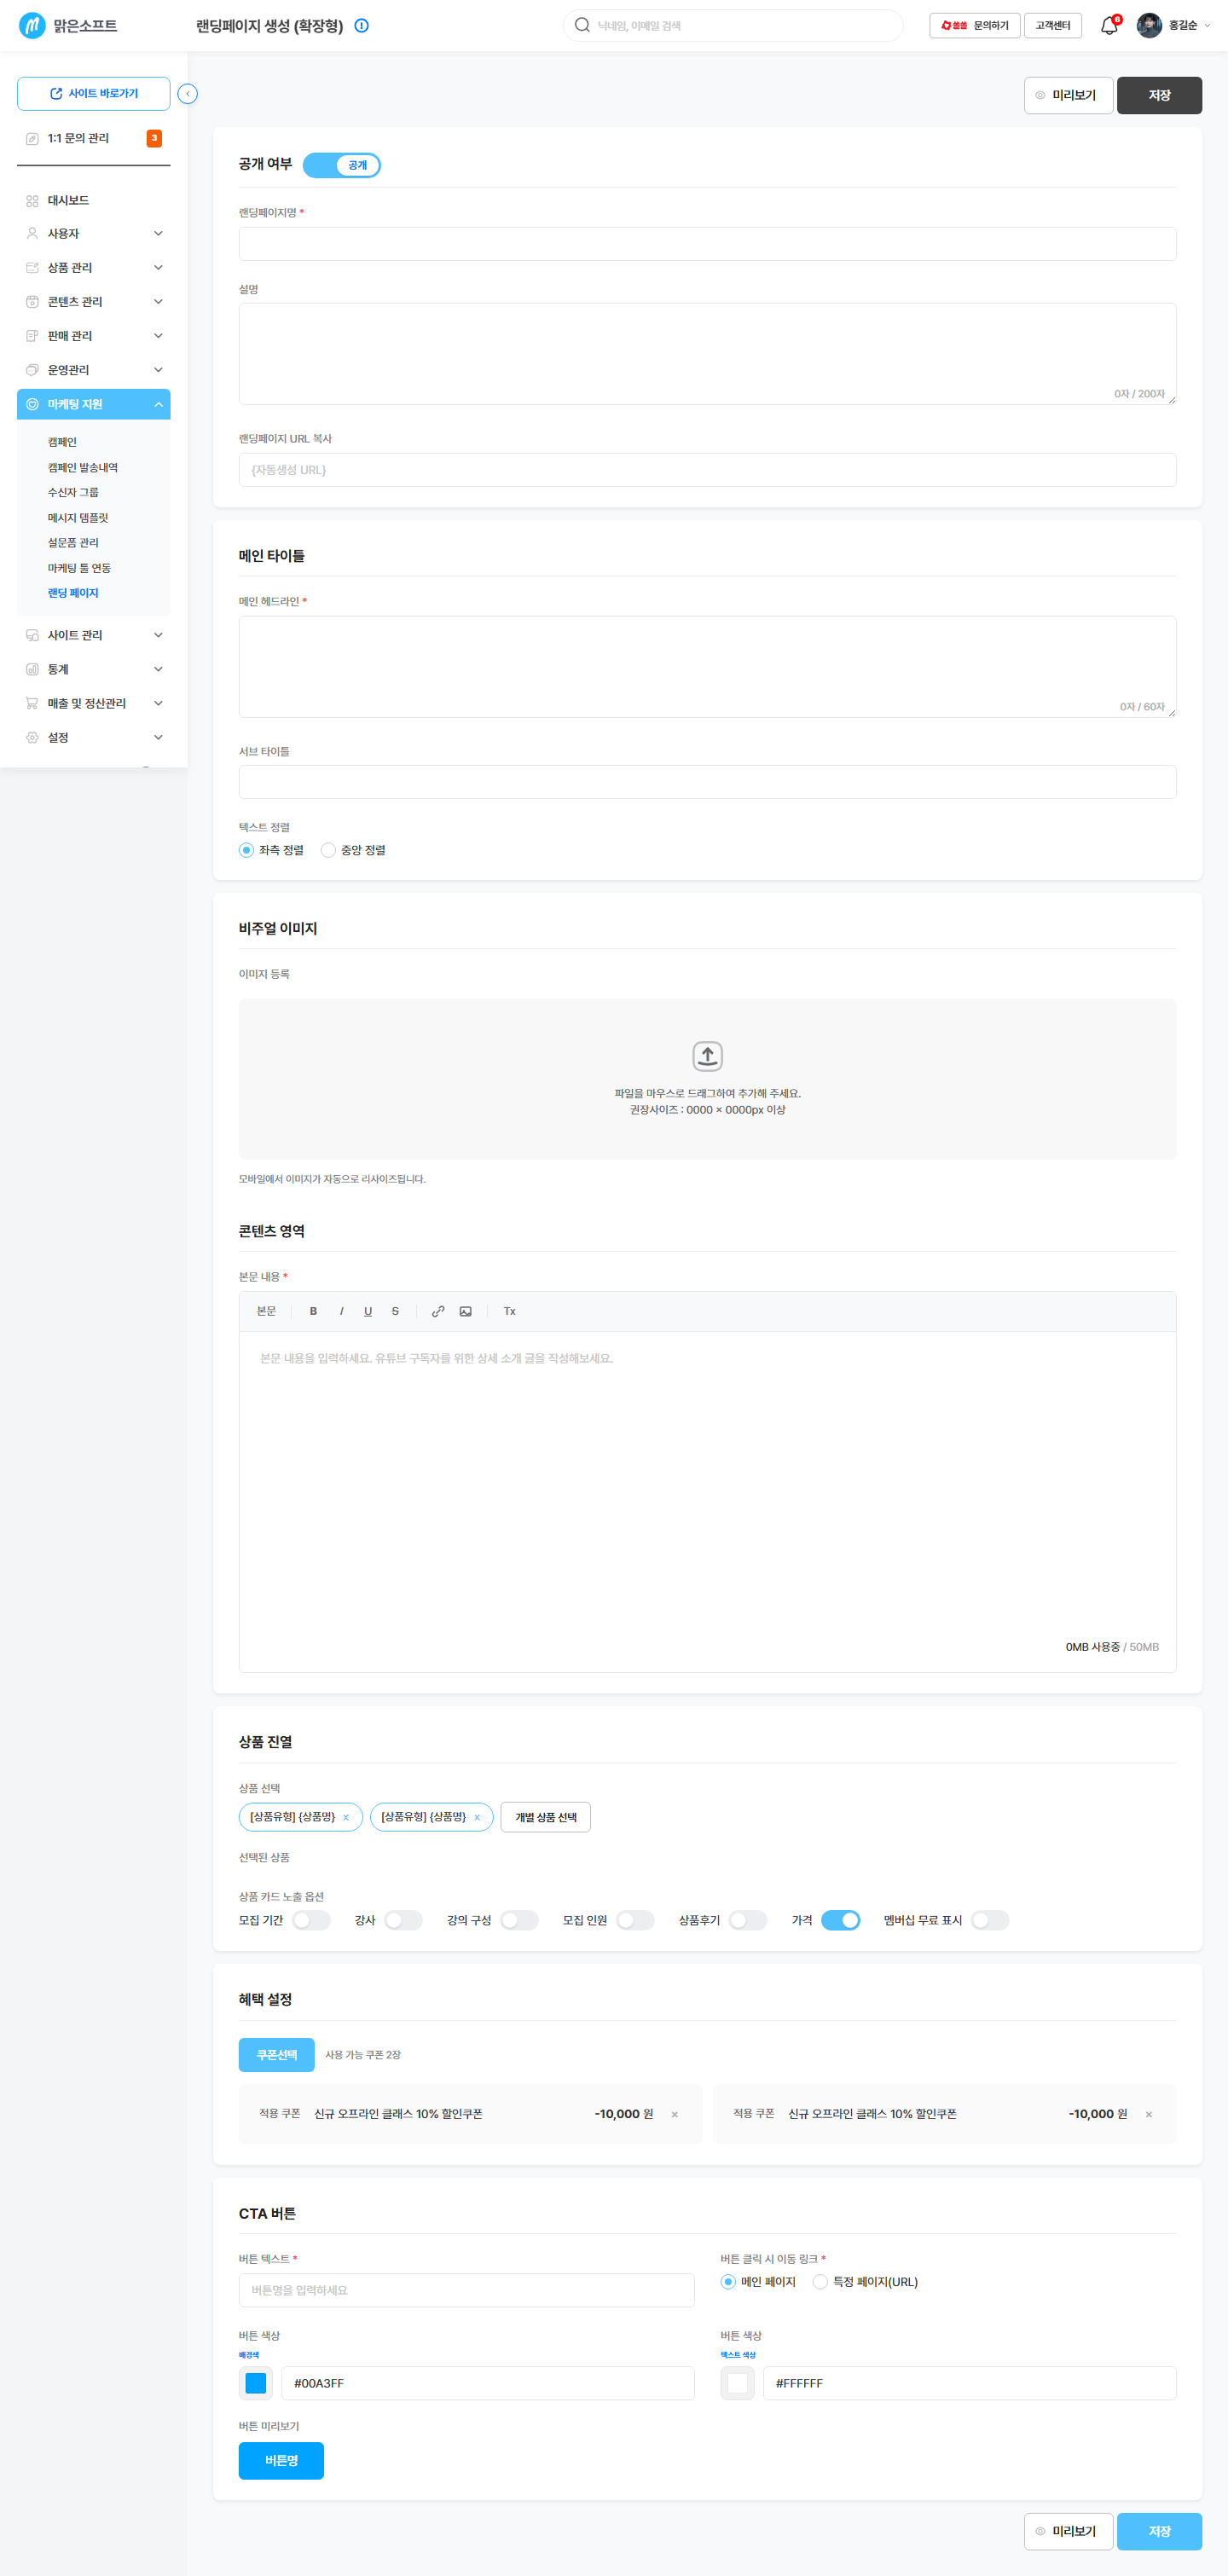Enable the 모집 기간 toggle
Image resolution: width=1228 pixels, height=2576 pixels.
point(311,1920)
